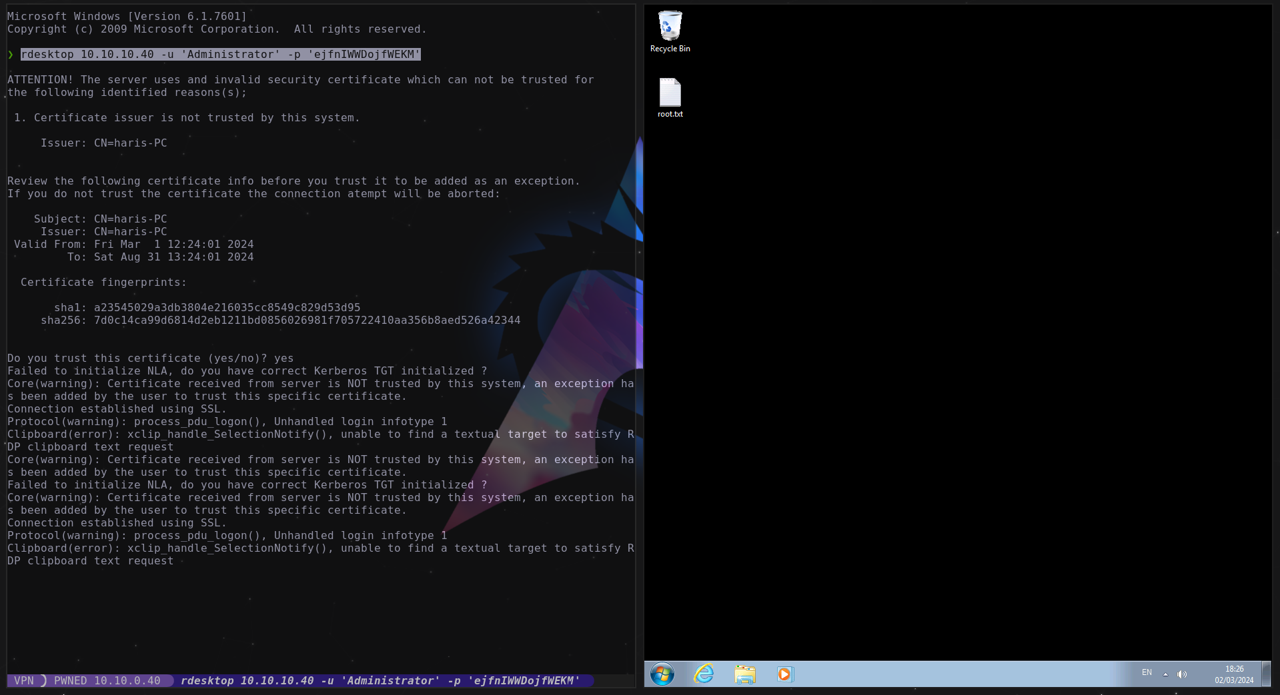Show hidden icons arrow in system tray
The width and height of the screenshot is (1280, 695).
1165,674
